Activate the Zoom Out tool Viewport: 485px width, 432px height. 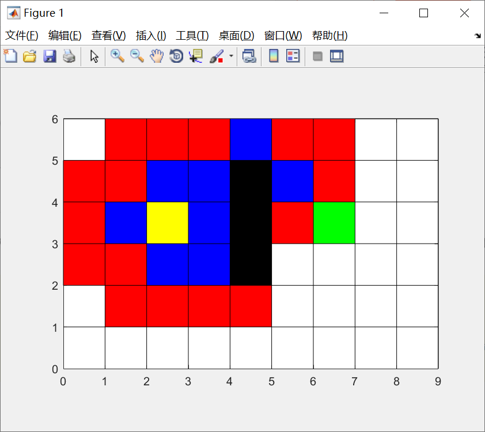[137, 56]
